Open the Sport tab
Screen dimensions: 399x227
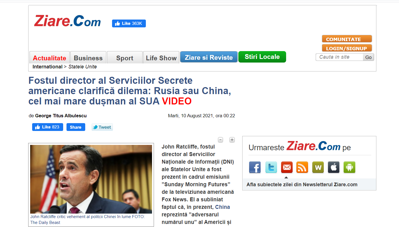pyautogui.click(x=125, y=58)
